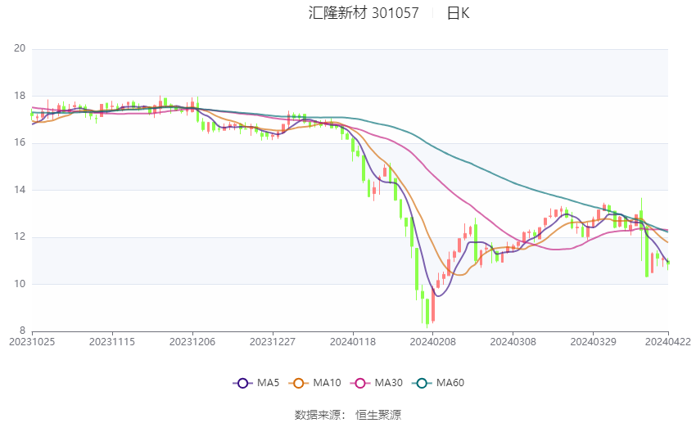Click the 8 price axis label
The height and width of the screenshot is (423, 696).
[x=23, y=331]
